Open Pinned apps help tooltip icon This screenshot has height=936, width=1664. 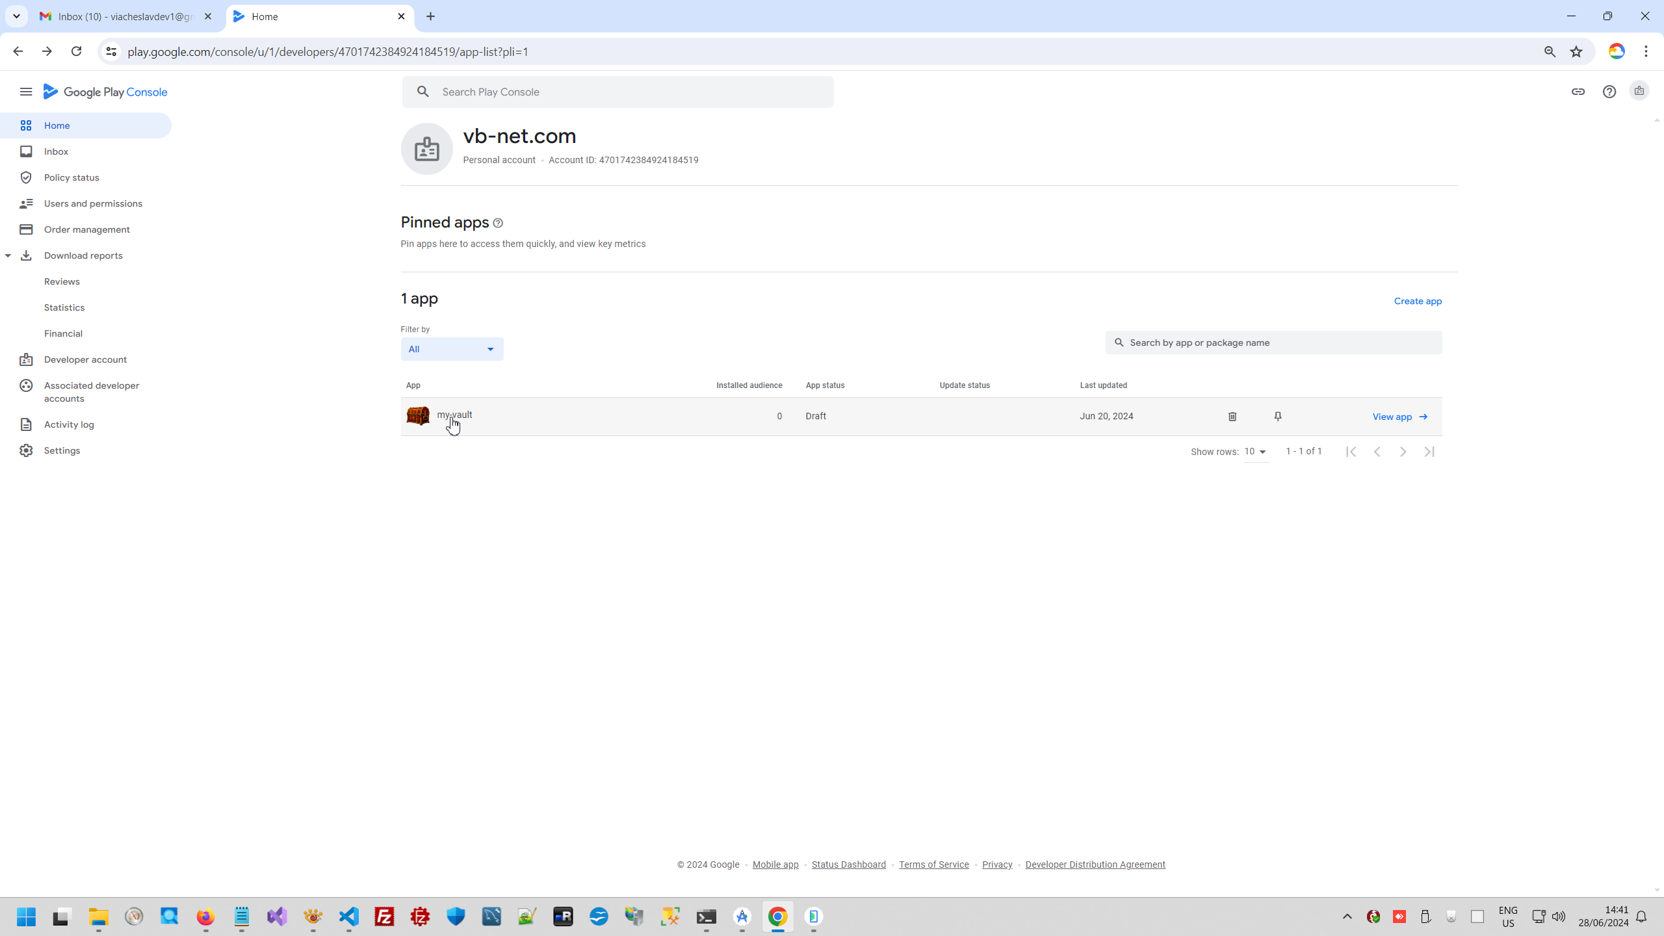[x=498, y=223]
